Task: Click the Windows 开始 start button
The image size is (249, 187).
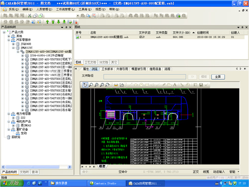Action: (11, 183)
